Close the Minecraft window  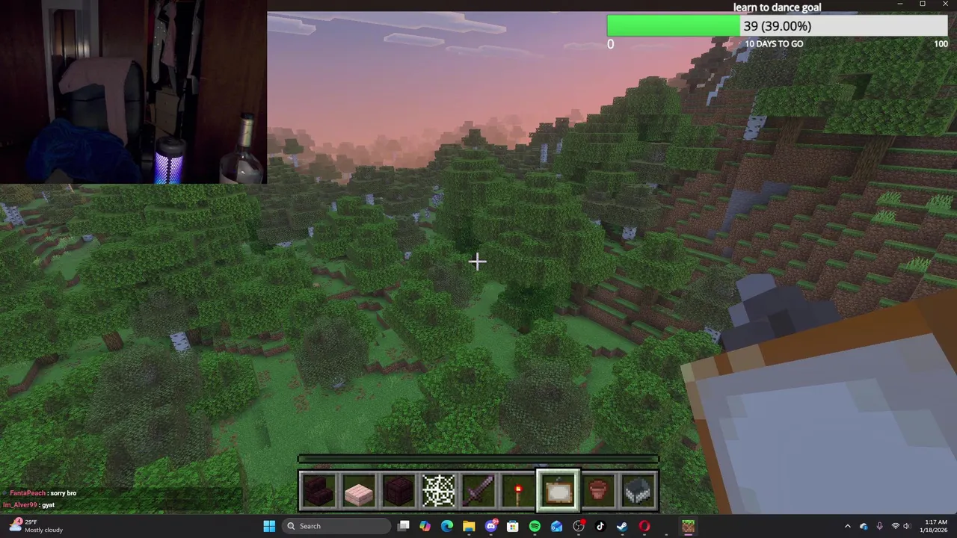pyautogui.click(x=944, y=4)
